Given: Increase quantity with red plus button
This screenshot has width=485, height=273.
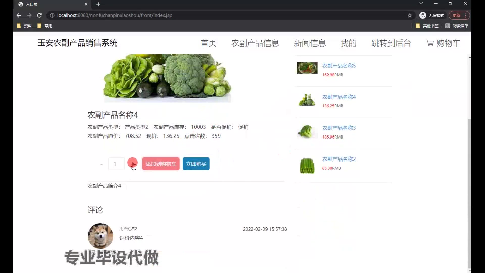Looking at the screenshot, I should pos(132,163).
